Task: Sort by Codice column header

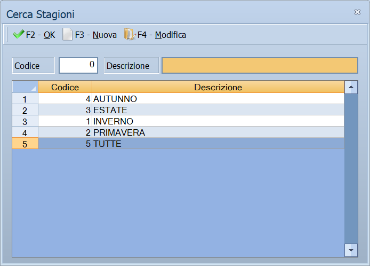Action: click(65, 87)
